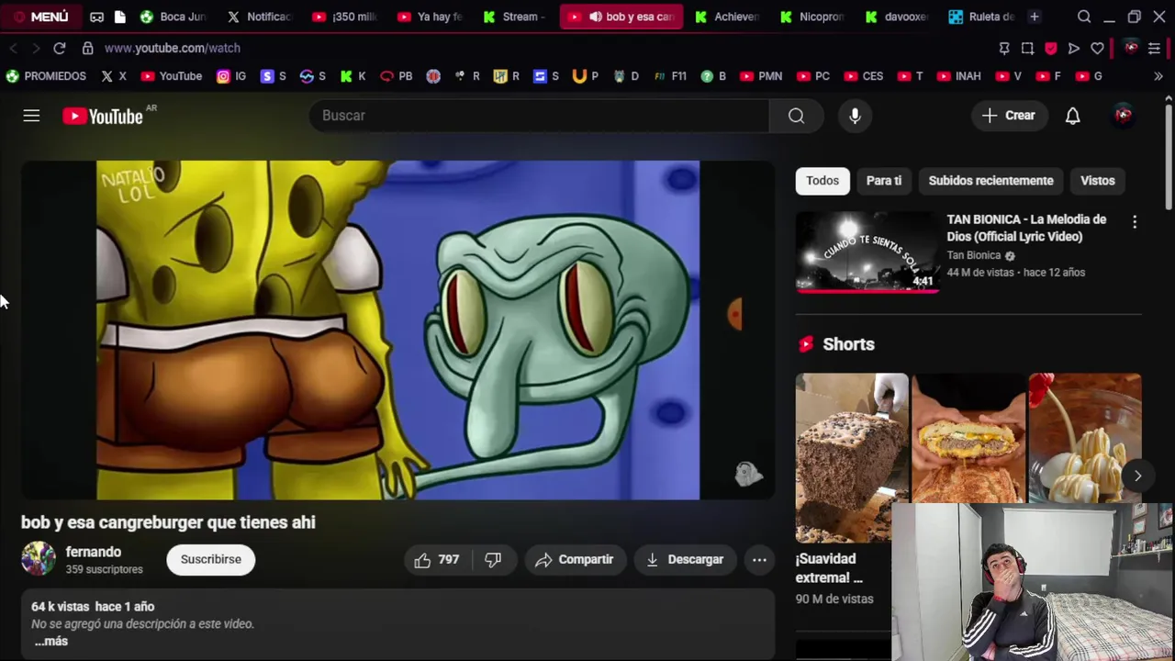
Task: Click the search magnifier button
Action: [x=796, y=116]
